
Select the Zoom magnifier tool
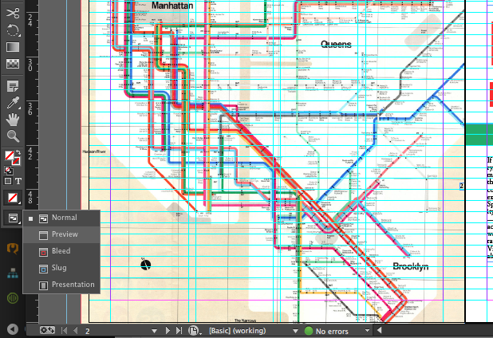click(x=13, y=136)
